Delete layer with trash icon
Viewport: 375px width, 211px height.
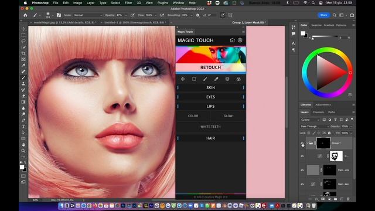point(348,199)
